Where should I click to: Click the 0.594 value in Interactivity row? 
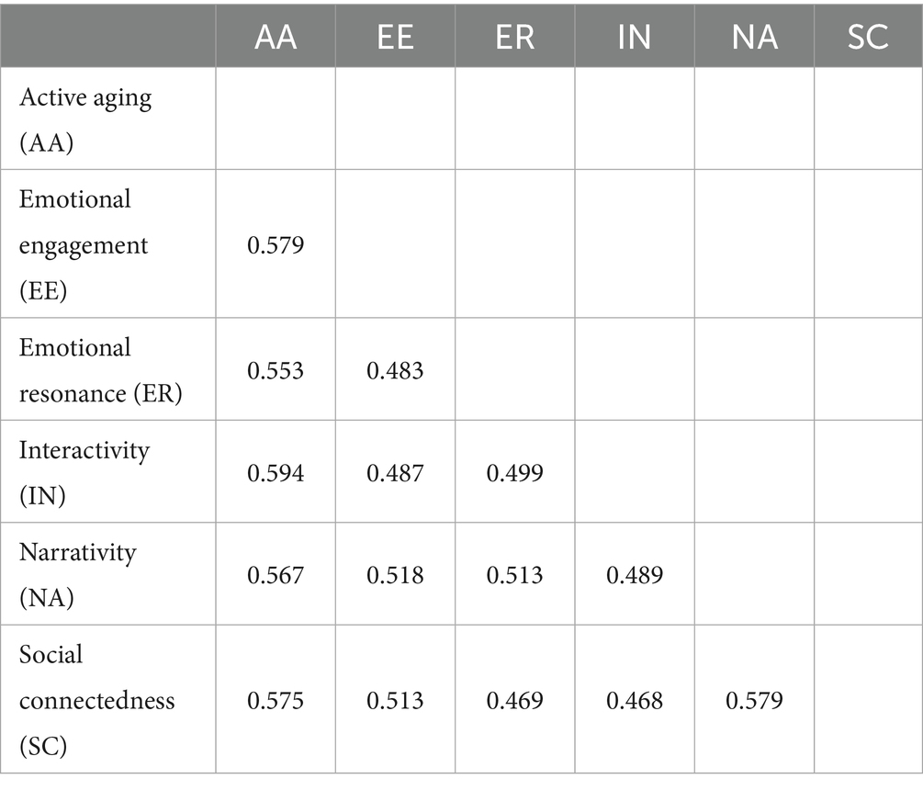tap(276, 472)
